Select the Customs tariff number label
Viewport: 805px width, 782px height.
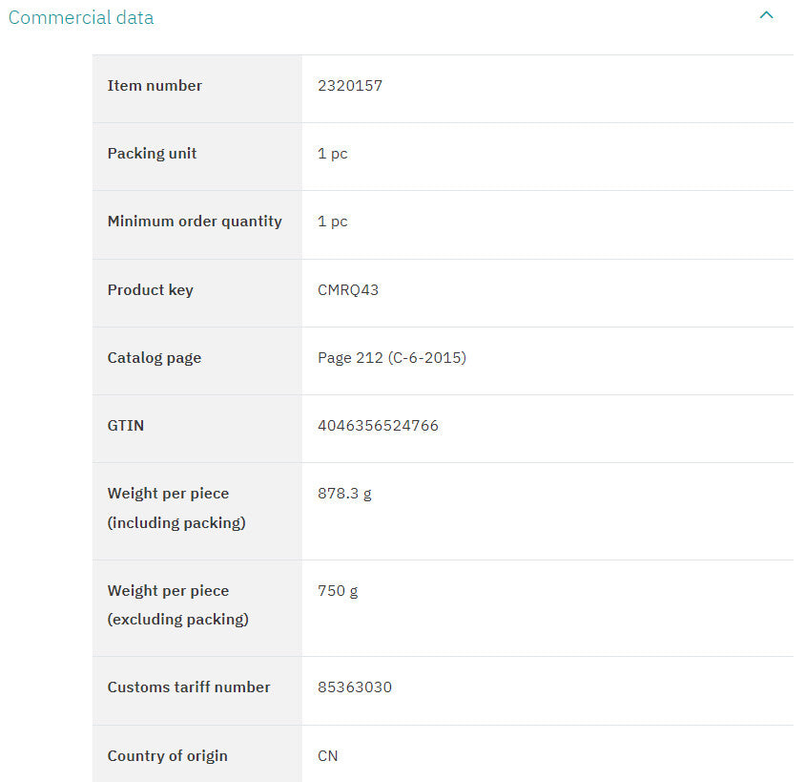coord(189,687)
